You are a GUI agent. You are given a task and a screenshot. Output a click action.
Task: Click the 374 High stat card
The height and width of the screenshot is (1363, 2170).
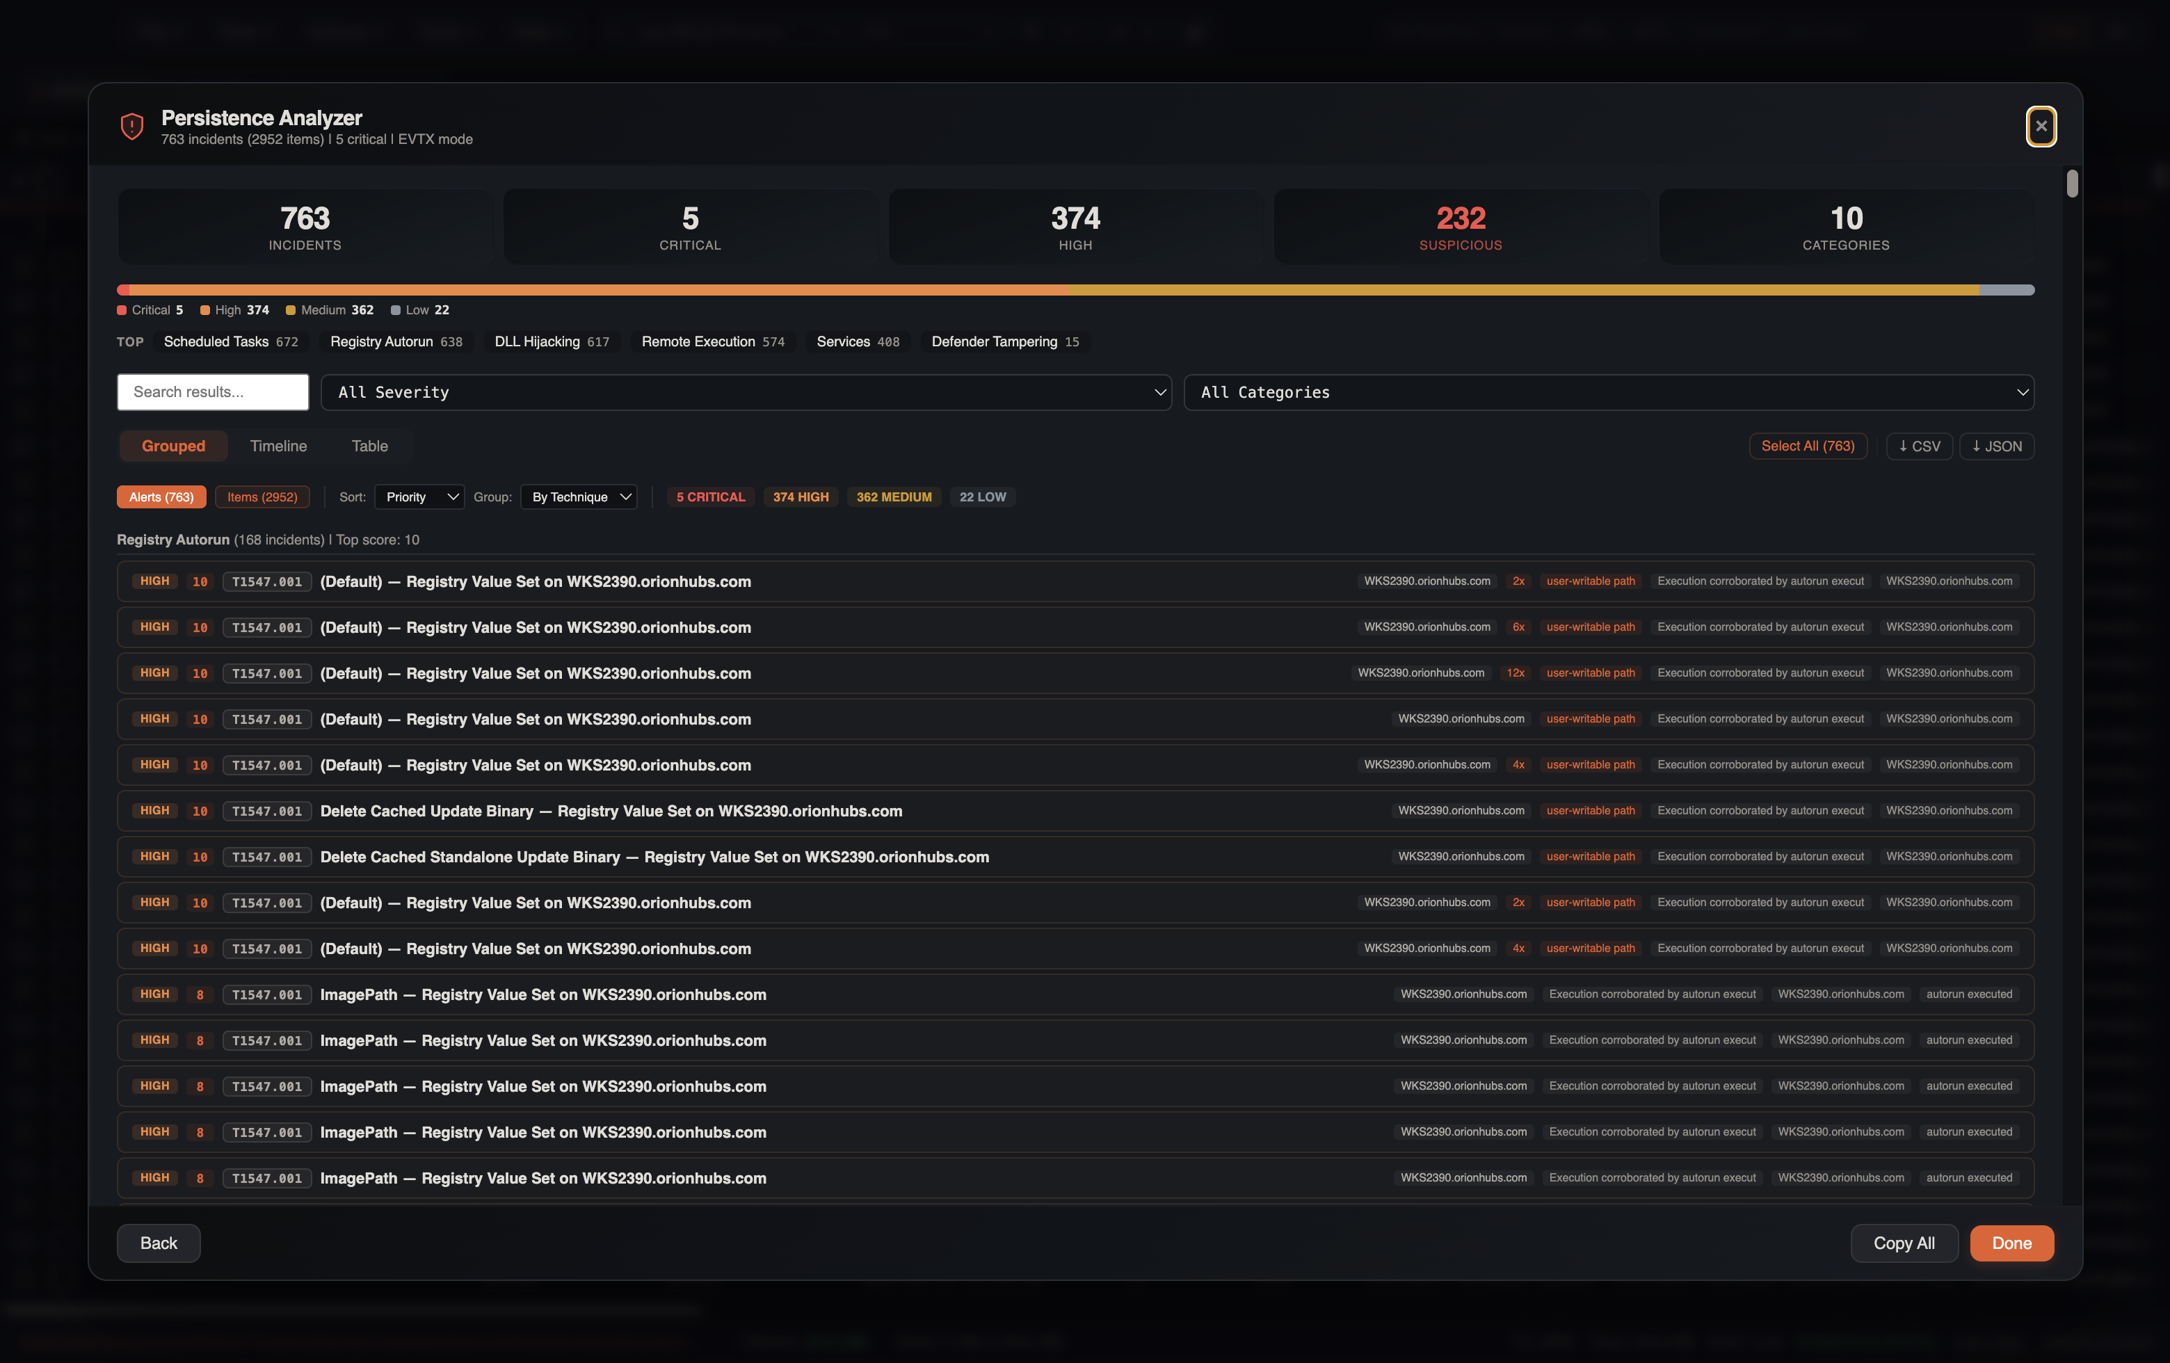[1075, 227]
